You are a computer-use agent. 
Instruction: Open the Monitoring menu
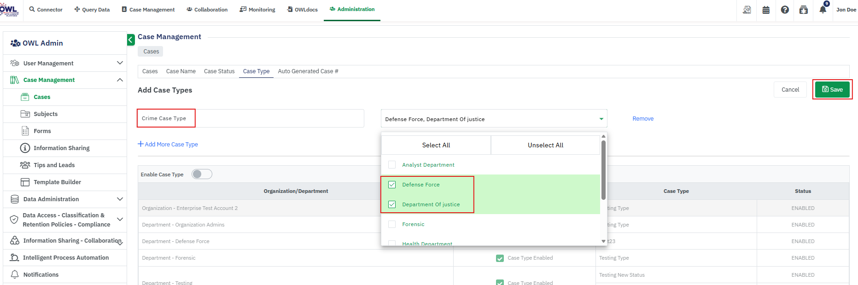(x=257, y=10)
